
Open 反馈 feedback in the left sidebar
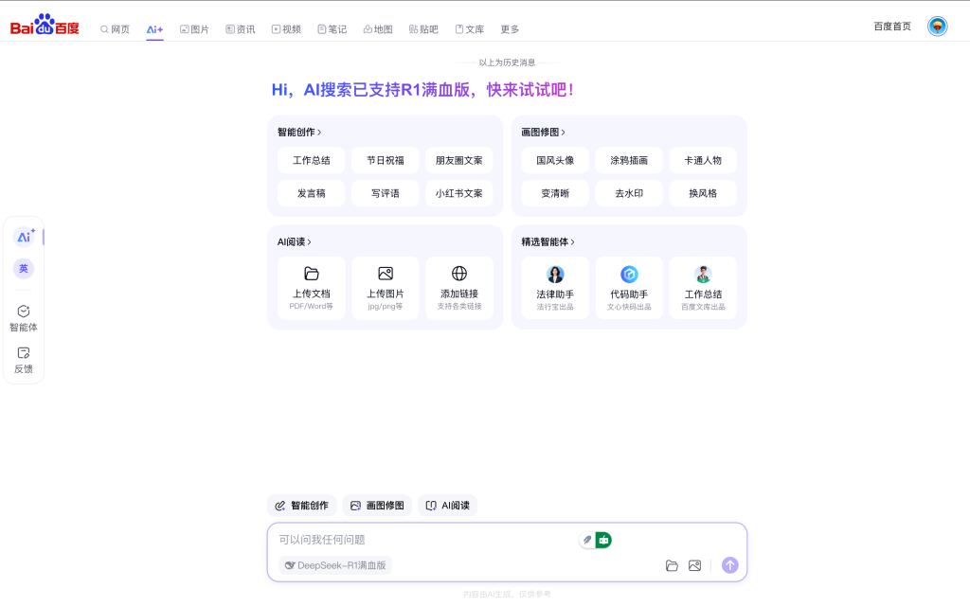pos(24,361)
